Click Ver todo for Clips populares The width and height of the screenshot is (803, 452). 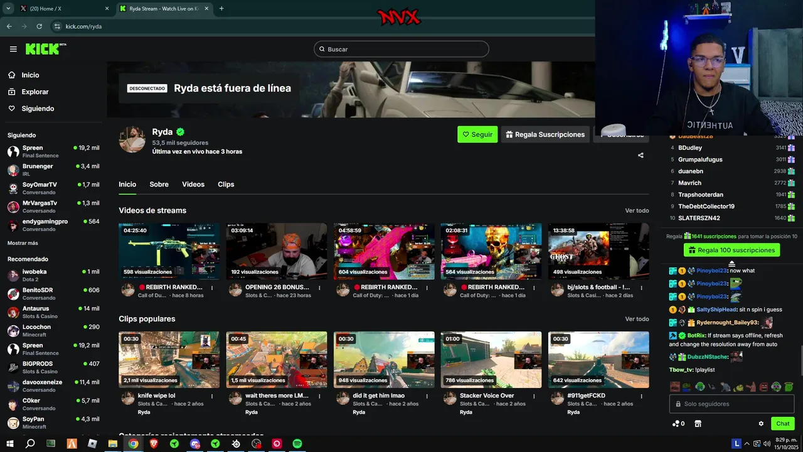coord(637,319)
